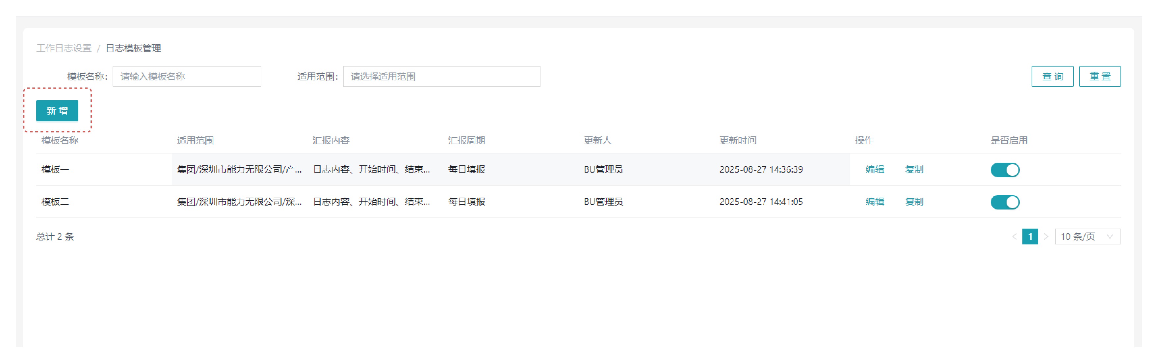1158x363 pixels.
Task: Click 复制 link for 模板二
Action: [913, 202]
